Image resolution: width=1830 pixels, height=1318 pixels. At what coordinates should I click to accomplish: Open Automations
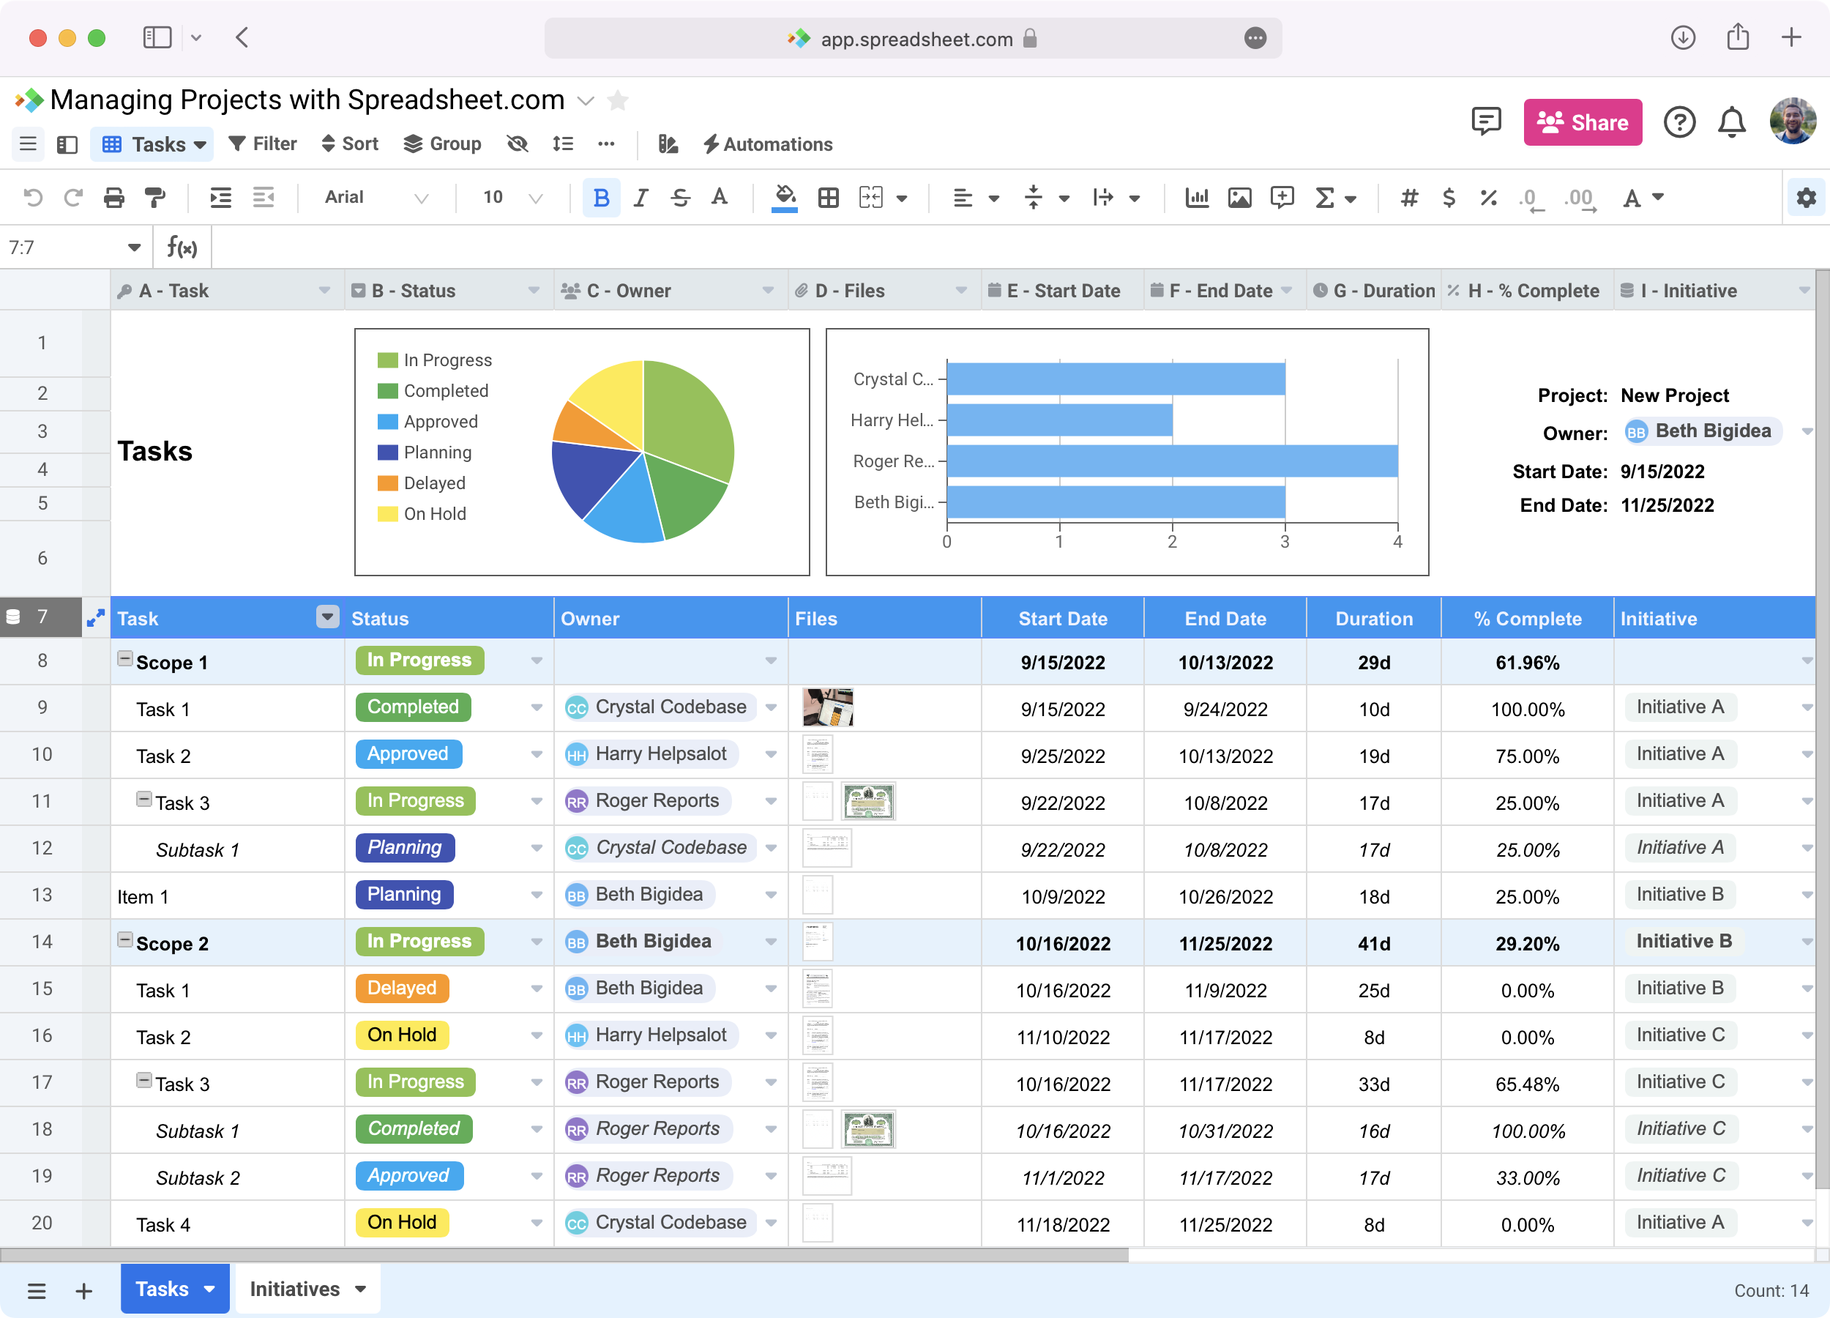pos(767,144)
